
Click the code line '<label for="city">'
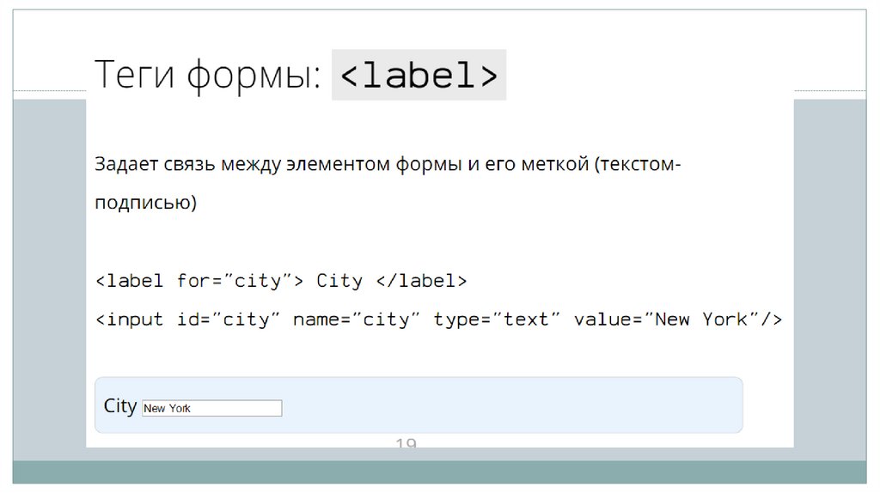click(x=199, y=281)
